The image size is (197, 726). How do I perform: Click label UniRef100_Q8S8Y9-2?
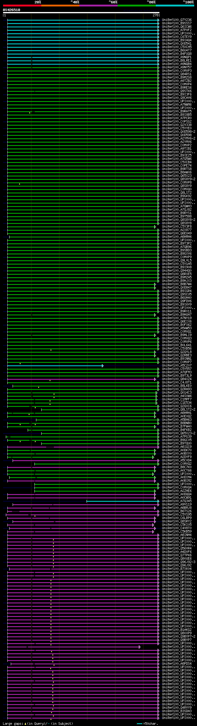click(179, 179)
